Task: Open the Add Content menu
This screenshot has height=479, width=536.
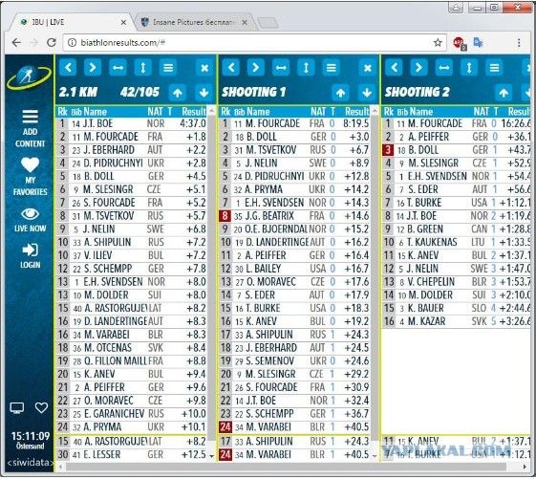Action: 30,128
